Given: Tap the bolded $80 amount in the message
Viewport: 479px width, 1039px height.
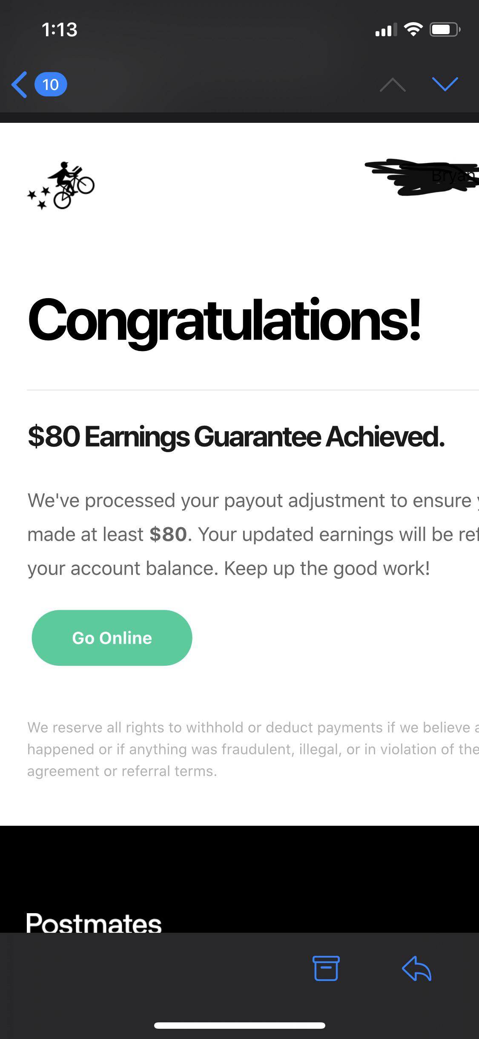Looking at the screenshot, I should [167, 534].
